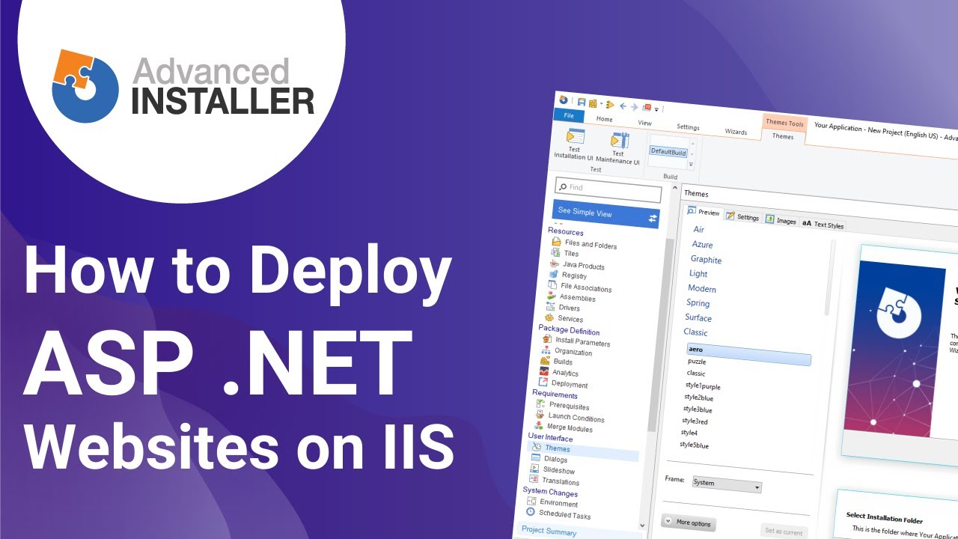The image size is (958, 539).
Task: Open the Deployment page
Action: click(x=569, y=384)
